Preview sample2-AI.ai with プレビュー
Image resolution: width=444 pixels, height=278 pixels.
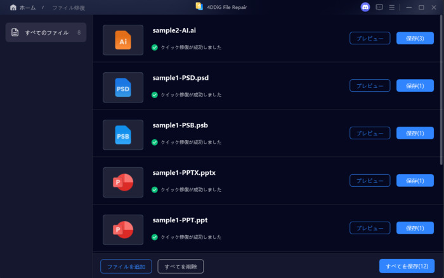click(x=370, y=38)
